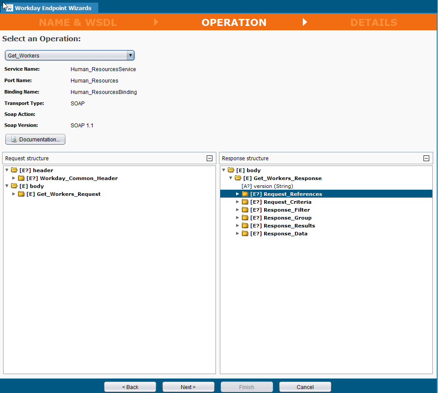
Task: Go to the DETAILS wizard step
Action: [373, 22]
